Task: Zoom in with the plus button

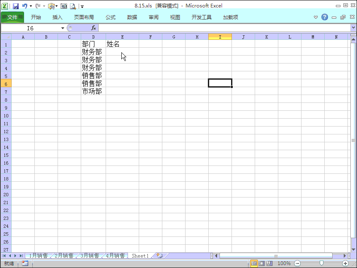Action: coord(345,263)
